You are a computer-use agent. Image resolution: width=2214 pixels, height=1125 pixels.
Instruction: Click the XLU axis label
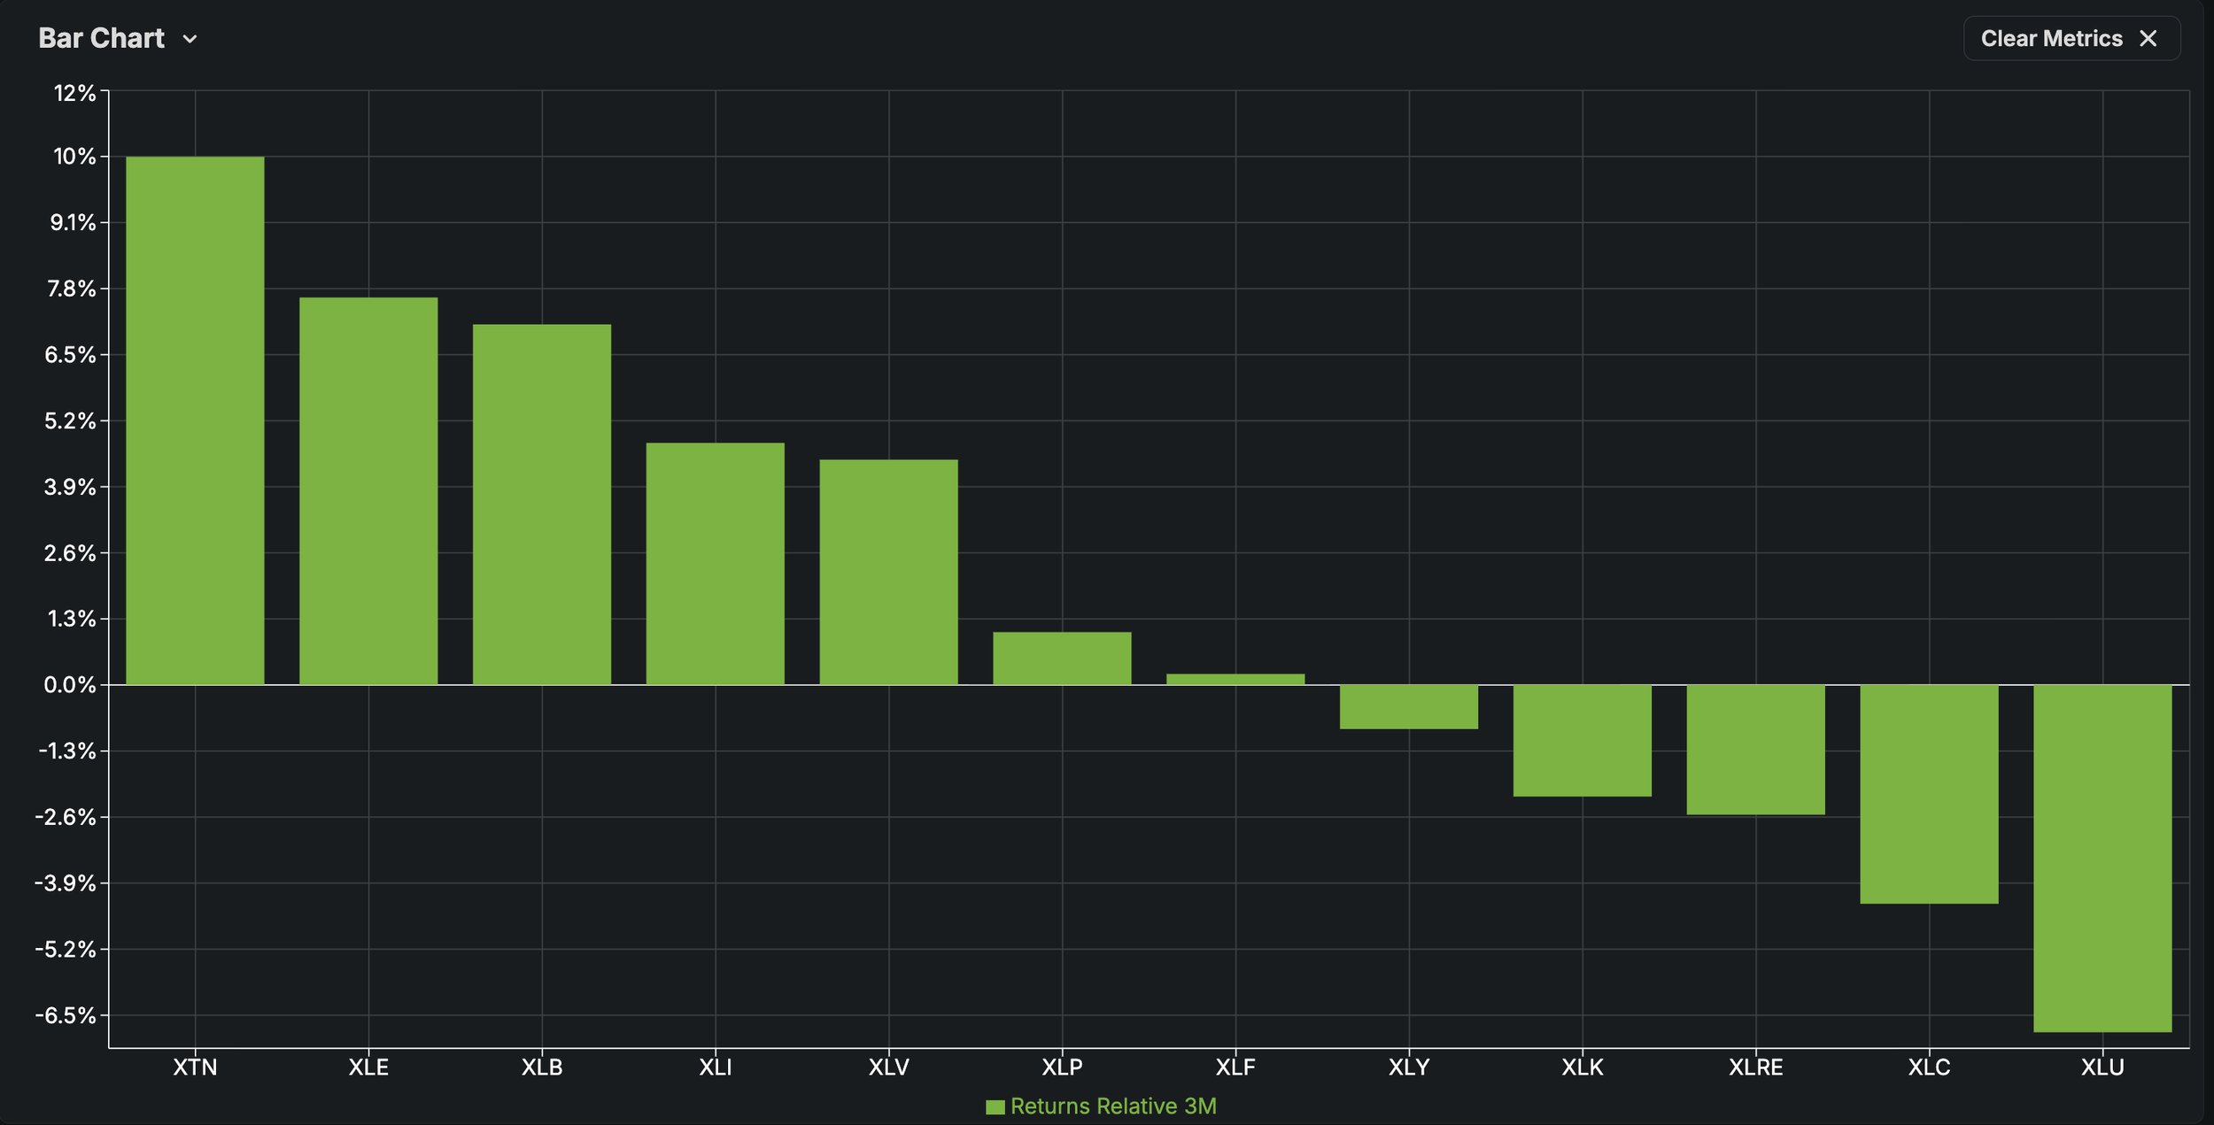click(2102, 1067)
